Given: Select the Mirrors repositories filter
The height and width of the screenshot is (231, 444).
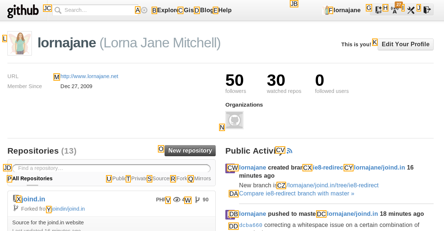Looking at the screenshot, I should [x=202, y=178].
